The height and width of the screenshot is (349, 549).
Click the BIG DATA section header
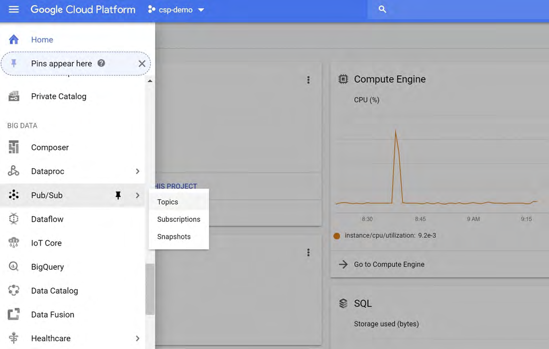pos(22,126)
